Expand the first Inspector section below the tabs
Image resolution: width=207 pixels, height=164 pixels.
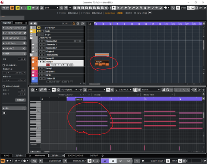14,28
